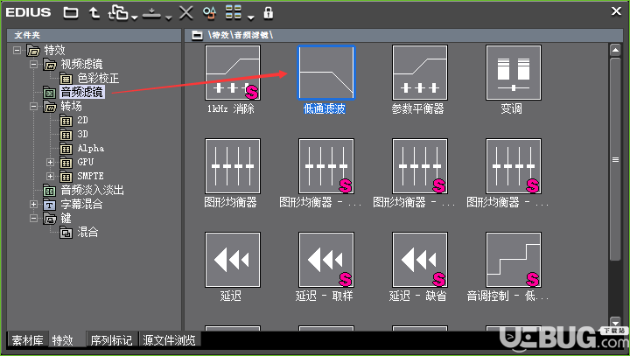Select the 延迟 - 取样 filter
Viewport: 630px width, 356px height.
[325, 260]
